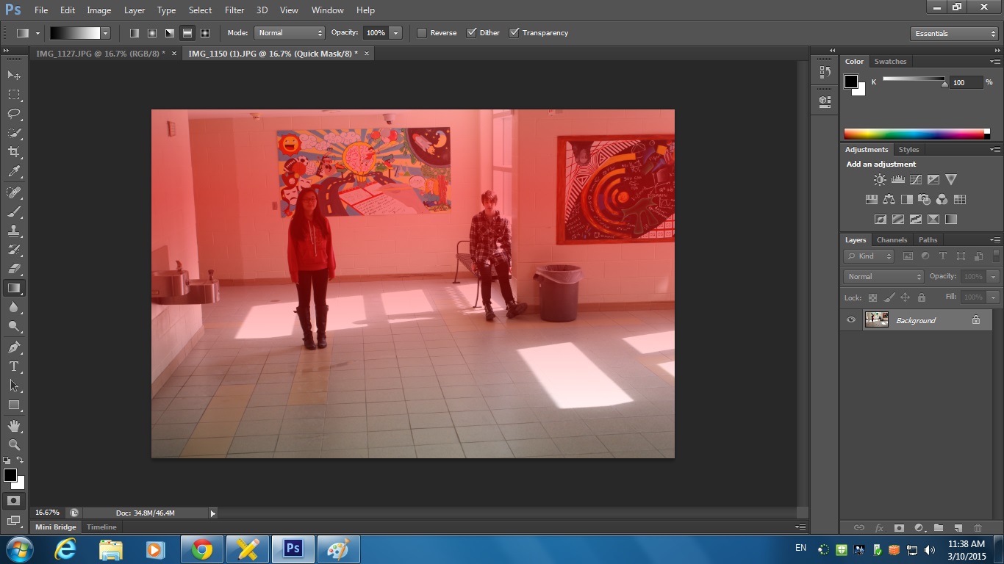This screenshot has width=1004, height=564.
Task: Add a Levels adjustment
Action: pos(897,179)
